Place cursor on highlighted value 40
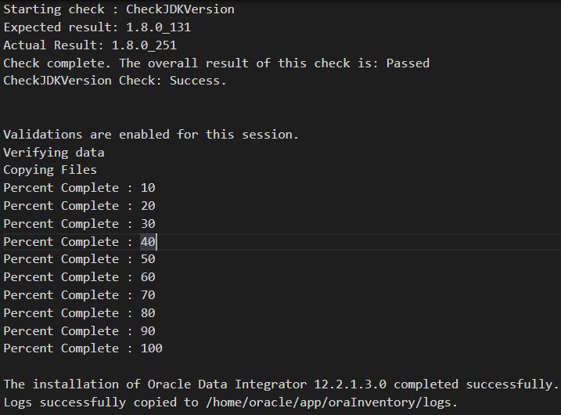 click(148, 242)
